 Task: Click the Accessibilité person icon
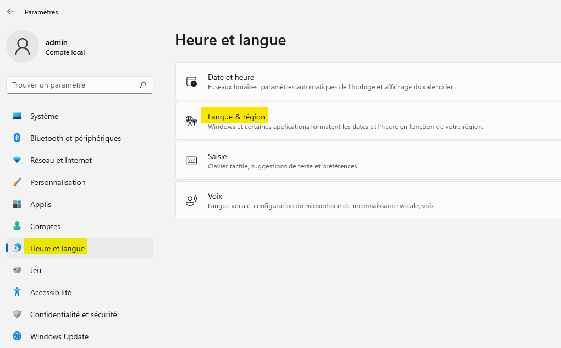click(17, 292)
